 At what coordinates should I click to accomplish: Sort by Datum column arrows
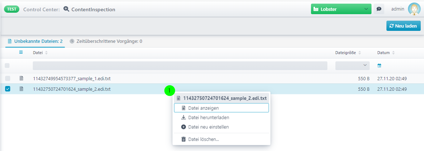(x=393, y=53)
